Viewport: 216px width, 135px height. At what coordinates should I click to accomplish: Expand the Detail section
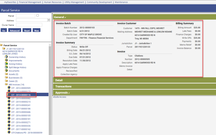pos(134,80)
